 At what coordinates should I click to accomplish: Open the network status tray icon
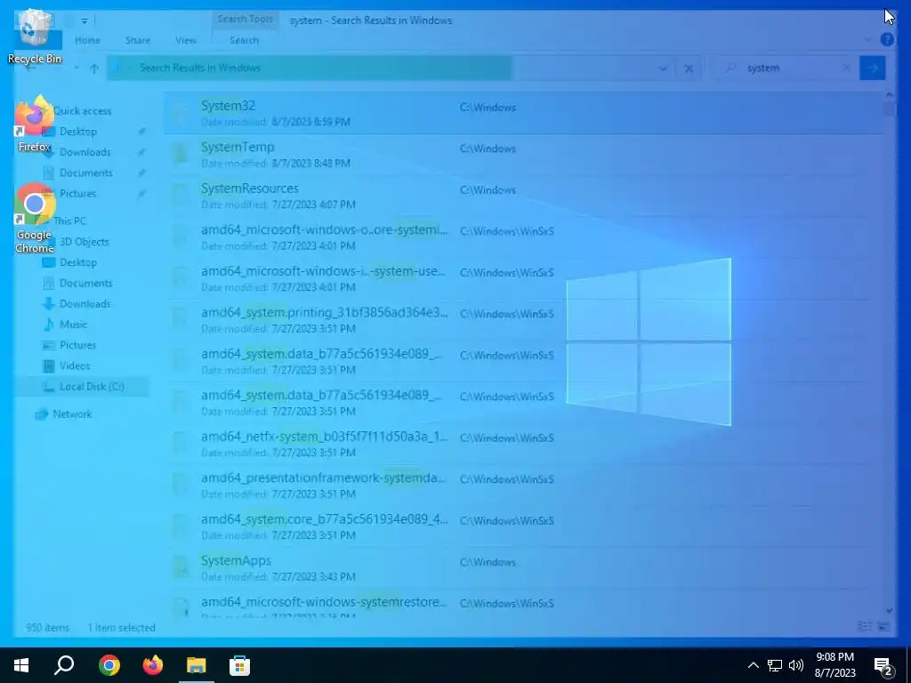pos(775,665)
